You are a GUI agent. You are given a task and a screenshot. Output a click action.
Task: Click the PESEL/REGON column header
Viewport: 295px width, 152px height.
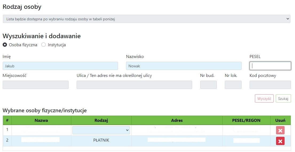pyautogui.click(x=246, y=120)
